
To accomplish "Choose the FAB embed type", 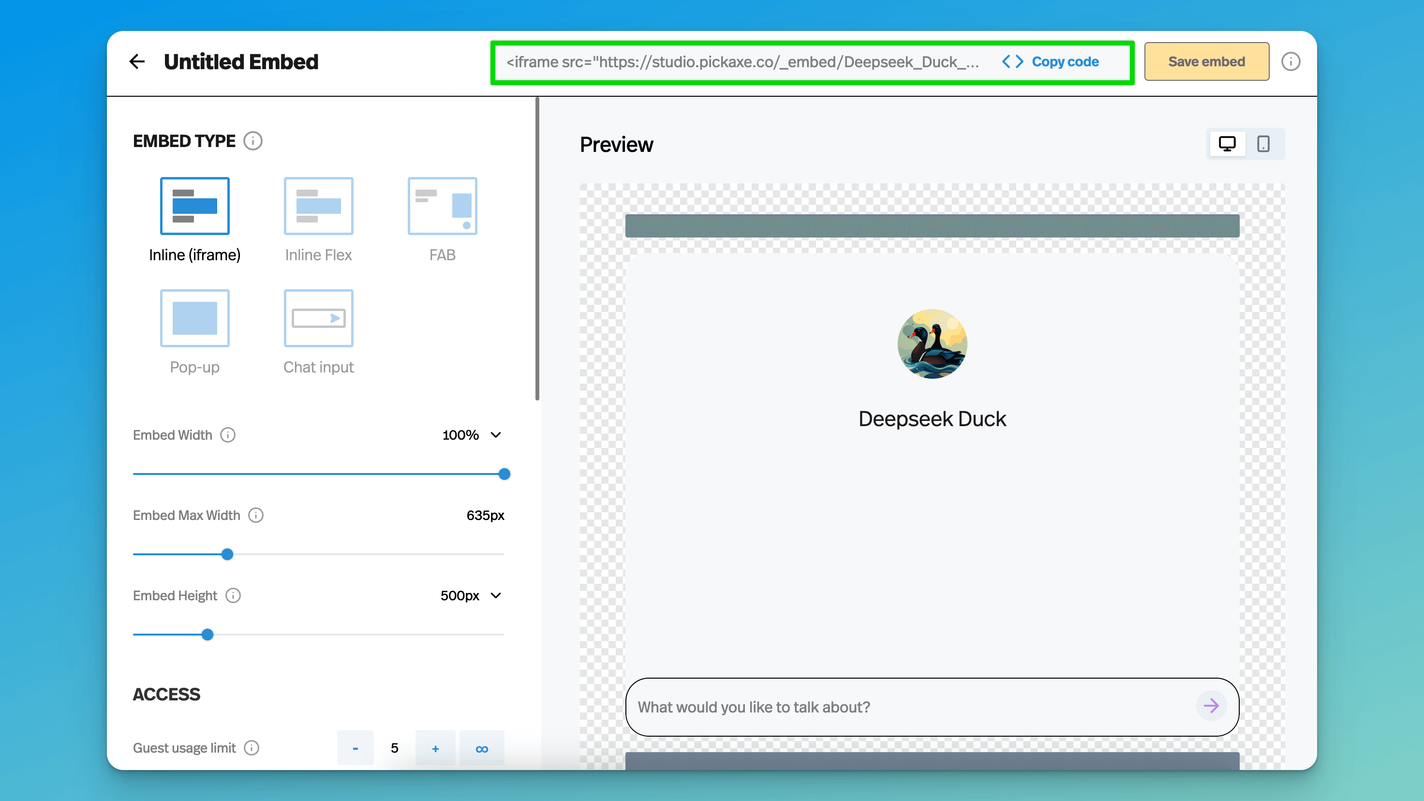I will (442, 206).
